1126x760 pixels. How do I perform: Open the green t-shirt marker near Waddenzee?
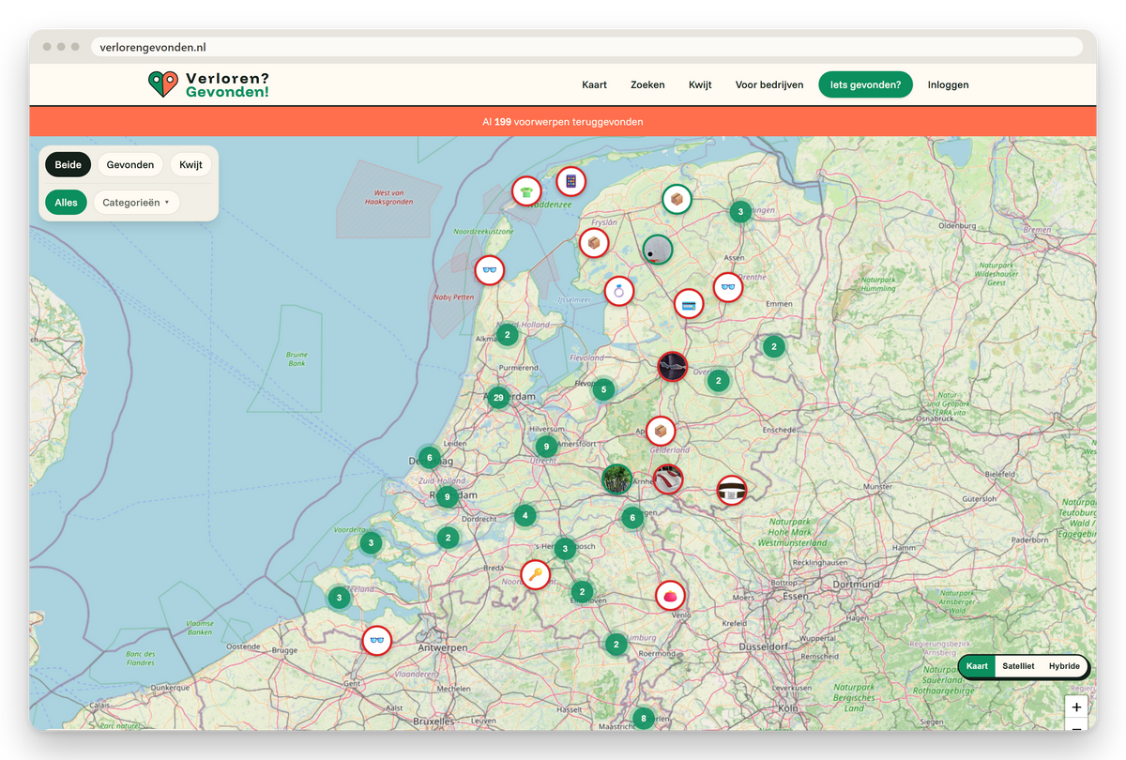(526, 191)
